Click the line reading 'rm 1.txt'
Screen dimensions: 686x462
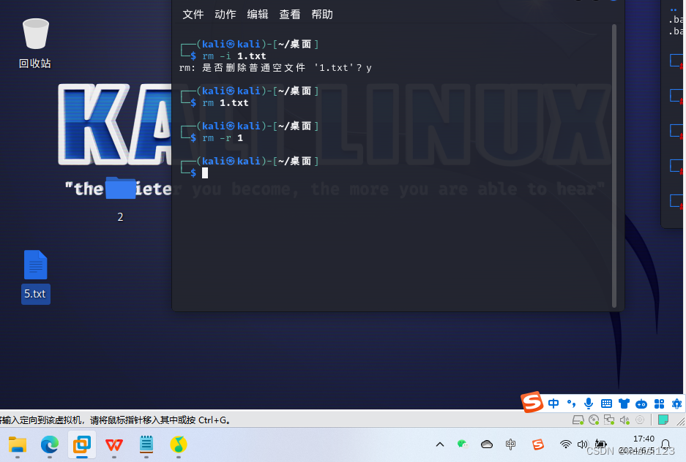[x=225, y=102]
